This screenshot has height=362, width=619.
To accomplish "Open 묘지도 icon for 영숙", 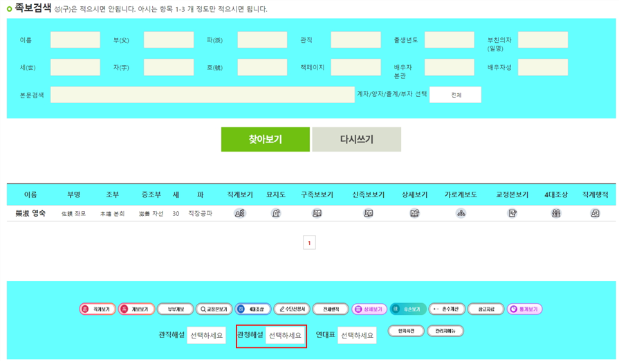I will tap(276, 213).
